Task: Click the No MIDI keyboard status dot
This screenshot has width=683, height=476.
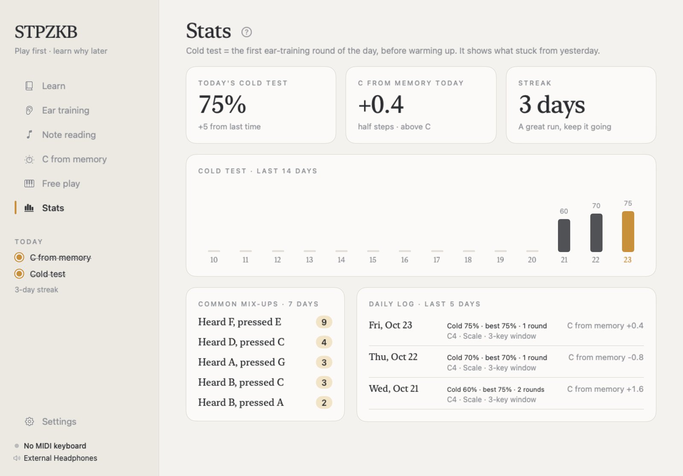Action: (17, 446)
